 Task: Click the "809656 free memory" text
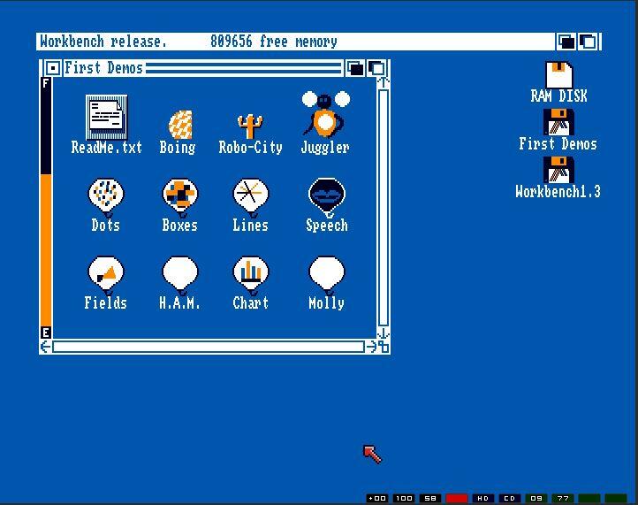(273, 42)
